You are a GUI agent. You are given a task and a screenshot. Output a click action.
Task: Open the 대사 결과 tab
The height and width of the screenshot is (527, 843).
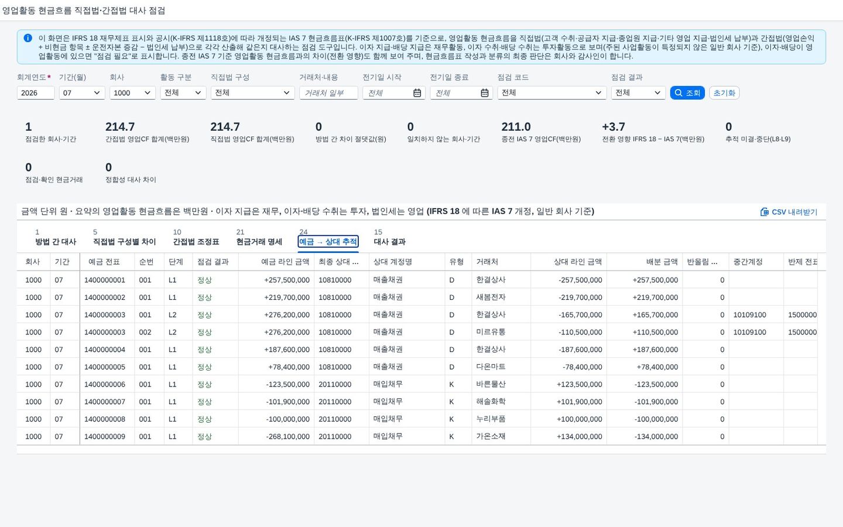390,237
